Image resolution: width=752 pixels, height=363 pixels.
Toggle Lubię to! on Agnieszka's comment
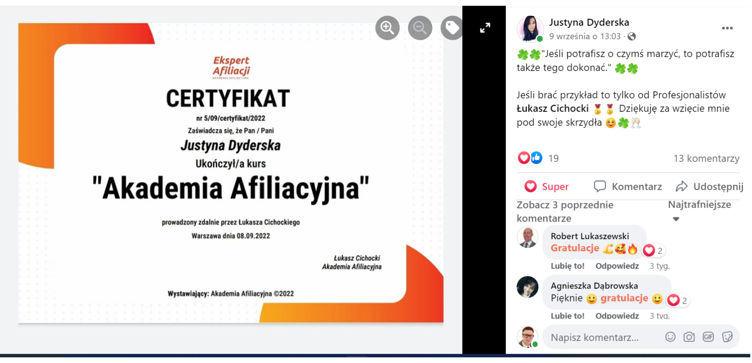coord(567,315)
